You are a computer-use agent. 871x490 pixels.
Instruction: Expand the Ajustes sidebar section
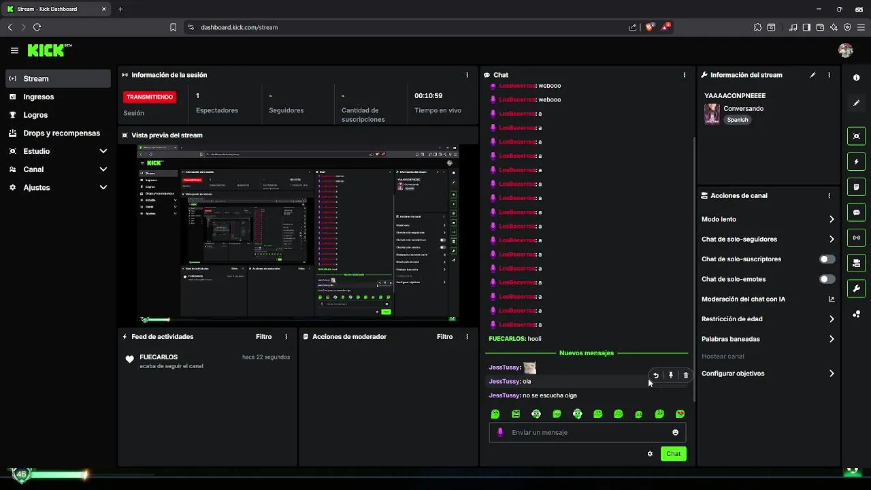[103, 187]
